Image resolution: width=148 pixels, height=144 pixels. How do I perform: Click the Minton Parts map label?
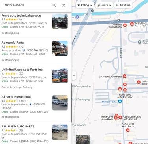[x=109, y=102]
